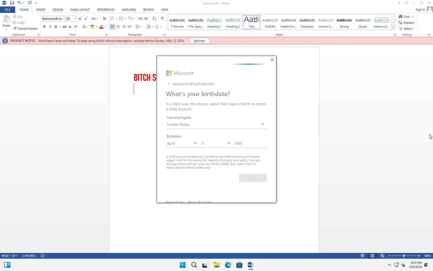Viewport: 433px width, 271px height.
Task: Open Windows Start menu
Action: pyautogui.click(x=182, y=265)
